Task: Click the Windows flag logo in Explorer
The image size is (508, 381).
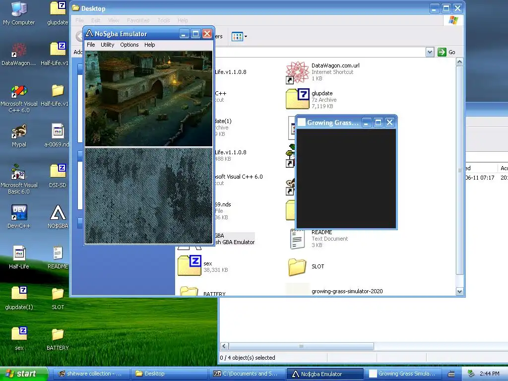Action: point(453,20)
